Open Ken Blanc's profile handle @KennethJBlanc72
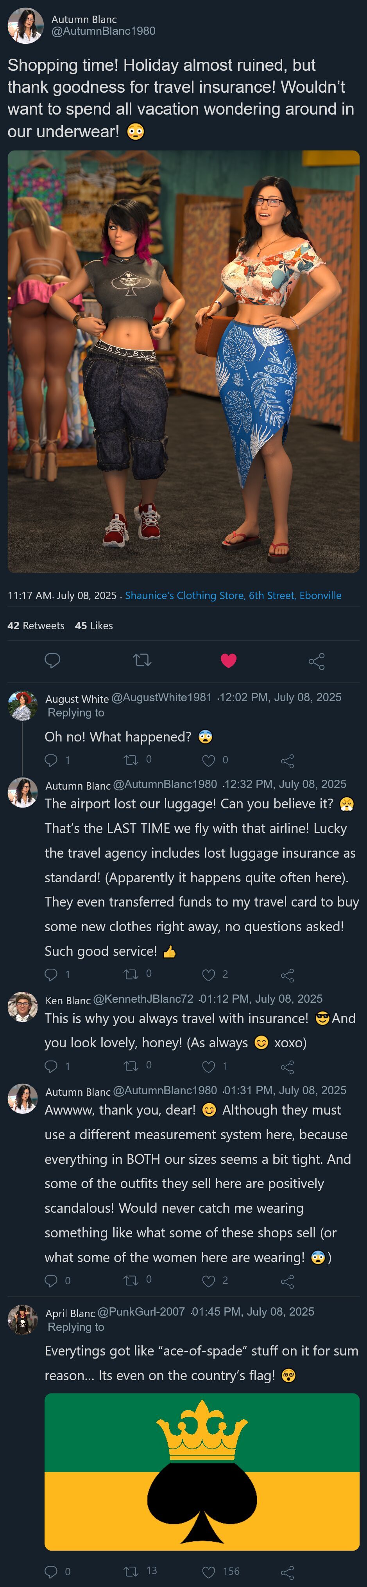This screenshot has width=367, height=1587. point(143,999)
